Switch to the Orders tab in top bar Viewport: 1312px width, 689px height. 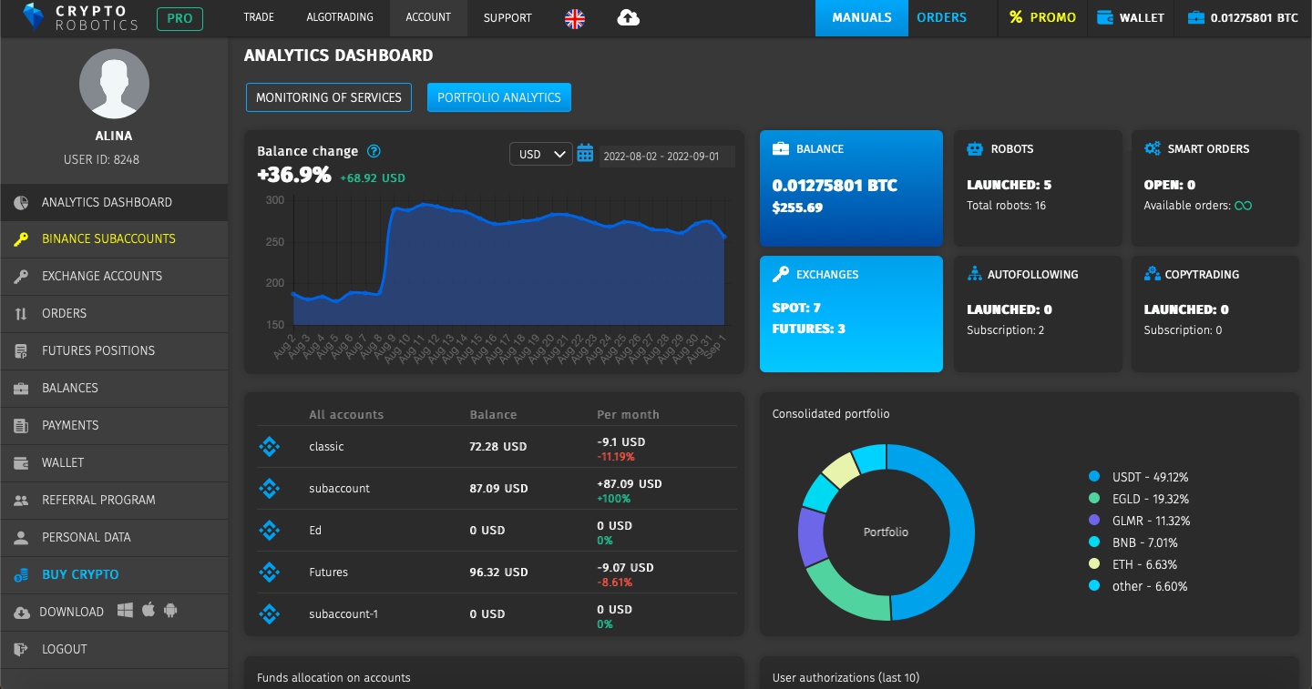[941, 17]
